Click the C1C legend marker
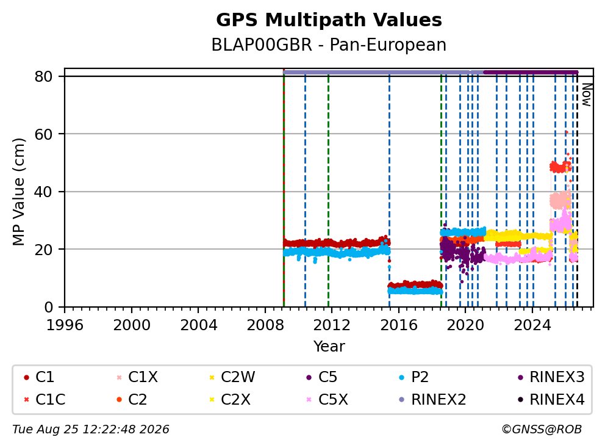 click(26, 400)
